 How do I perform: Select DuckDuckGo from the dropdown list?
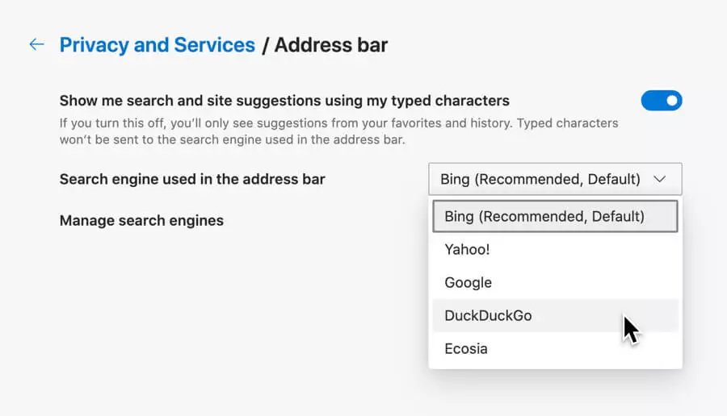(x=555, y=315)
